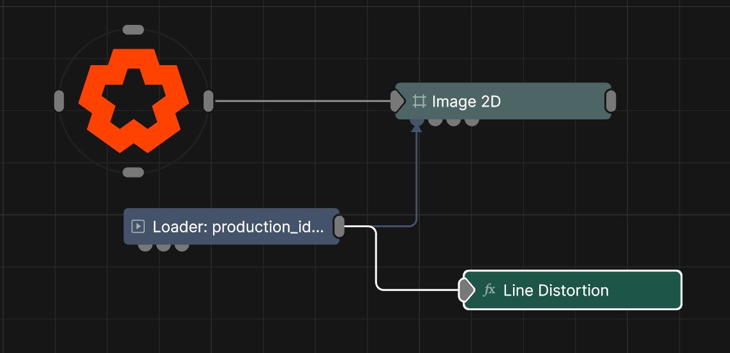This screenshot has height=353, width=730.
Task: Click the Line Distortion input port
Action: 466,290
